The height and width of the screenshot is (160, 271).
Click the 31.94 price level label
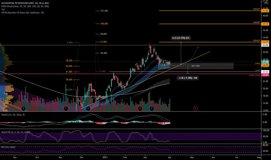(265, 45)
